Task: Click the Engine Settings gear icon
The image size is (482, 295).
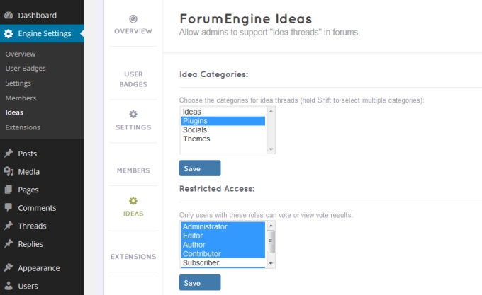Action: coord(9,33)
